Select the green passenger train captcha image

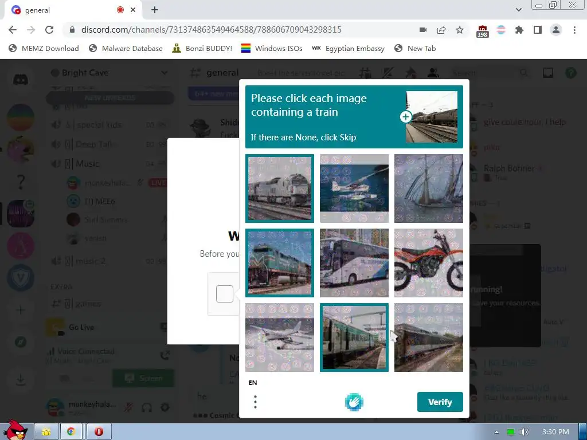coord(354,337)
